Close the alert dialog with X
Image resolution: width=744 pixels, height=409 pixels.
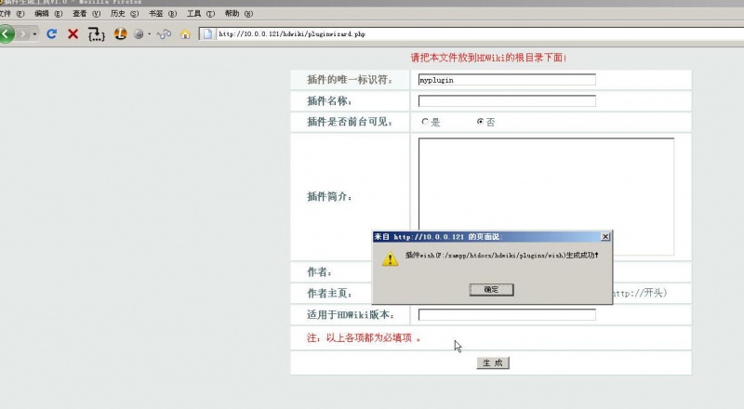[605, 236]
